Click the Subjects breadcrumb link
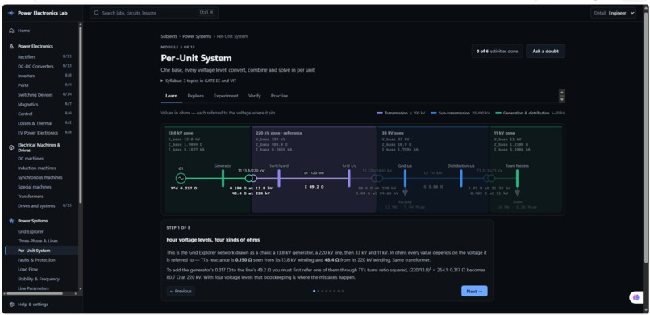Screen dimensions: 650x315 tap(169, 36)
